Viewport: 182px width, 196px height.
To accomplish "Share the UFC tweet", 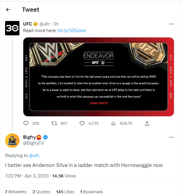I will [147, 123].
